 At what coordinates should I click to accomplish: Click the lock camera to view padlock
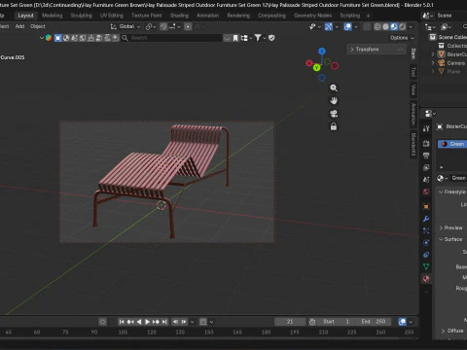pos(334,126)
